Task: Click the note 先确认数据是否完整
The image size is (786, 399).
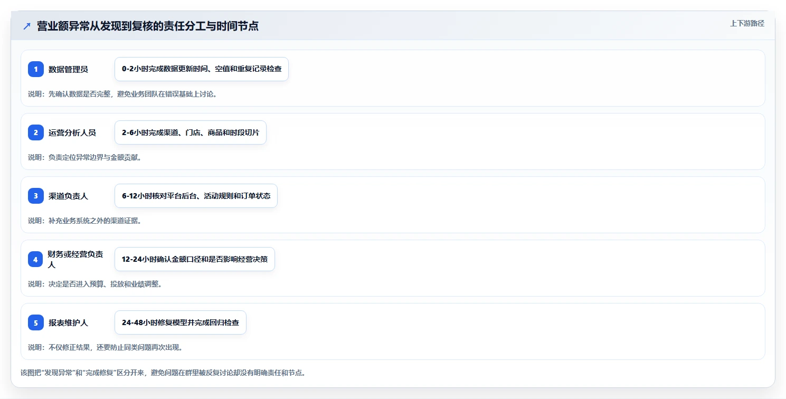Action: (122, 94)
